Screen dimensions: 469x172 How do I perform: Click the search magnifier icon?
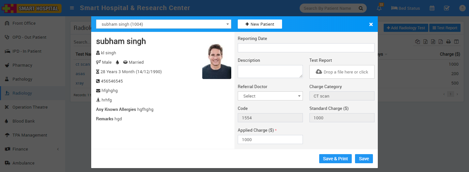pyautogui.click(x=361, y=8)
